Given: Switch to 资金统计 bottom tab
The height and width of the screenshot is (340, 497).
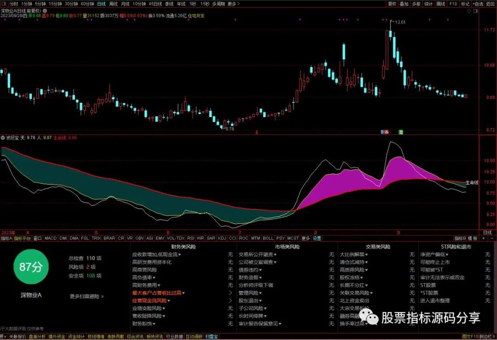Looking at the screenshot, I should (76, 337).
